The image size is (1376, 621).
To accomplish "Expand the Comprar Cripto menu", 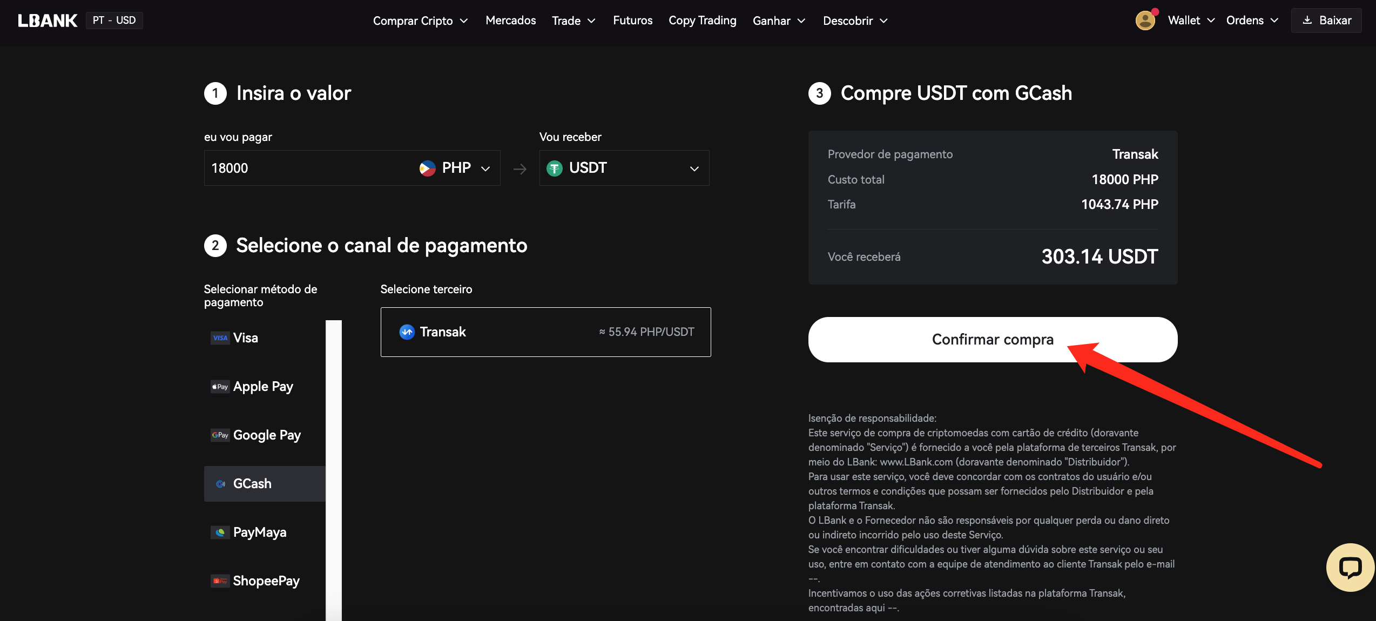I will click(x=420, y=21).
